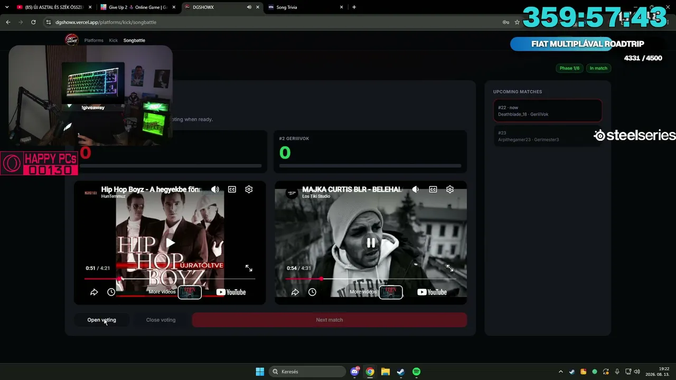Switch to the Song Trivia tab

(305, 7)
